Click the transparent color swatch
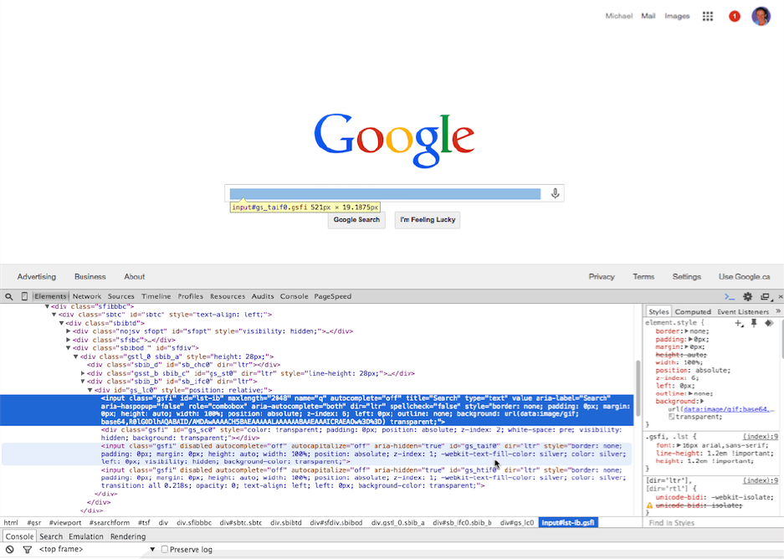This screenshot has width=784, height=559. (x=672, y=417)
